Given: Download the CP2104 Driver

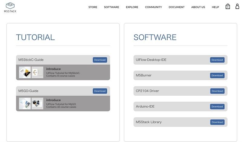Looking at the screenshot, I should [217, 91].
